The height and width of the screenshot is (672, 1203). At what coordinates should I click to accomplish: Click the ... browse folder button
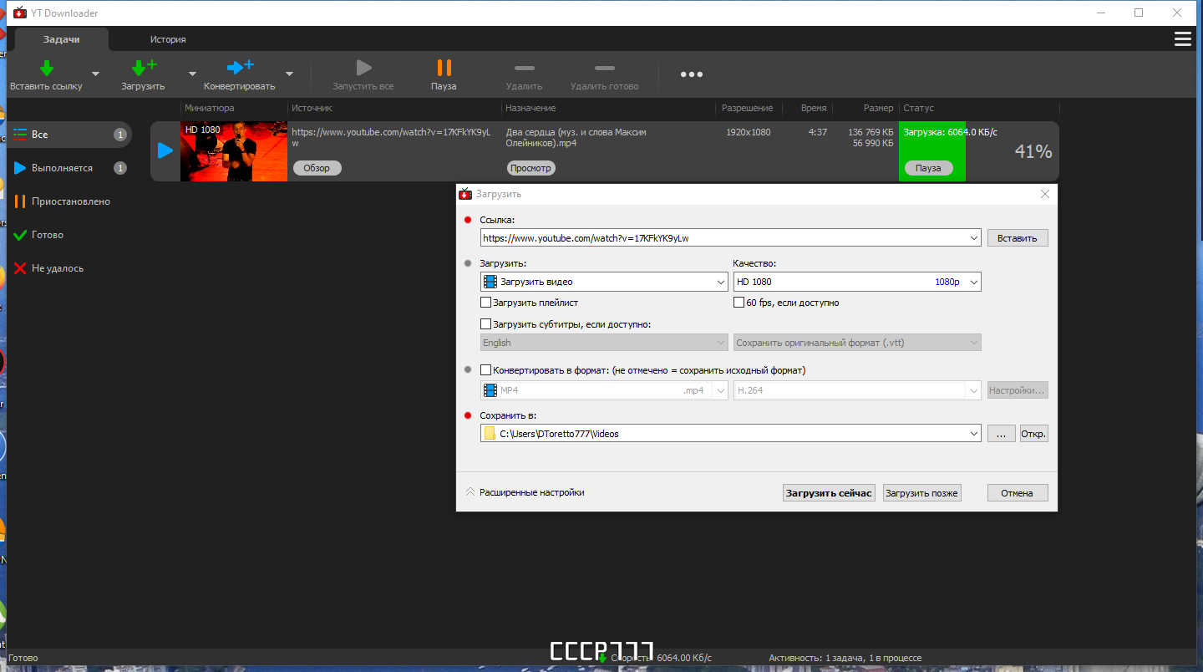(x=1001, y=434)
